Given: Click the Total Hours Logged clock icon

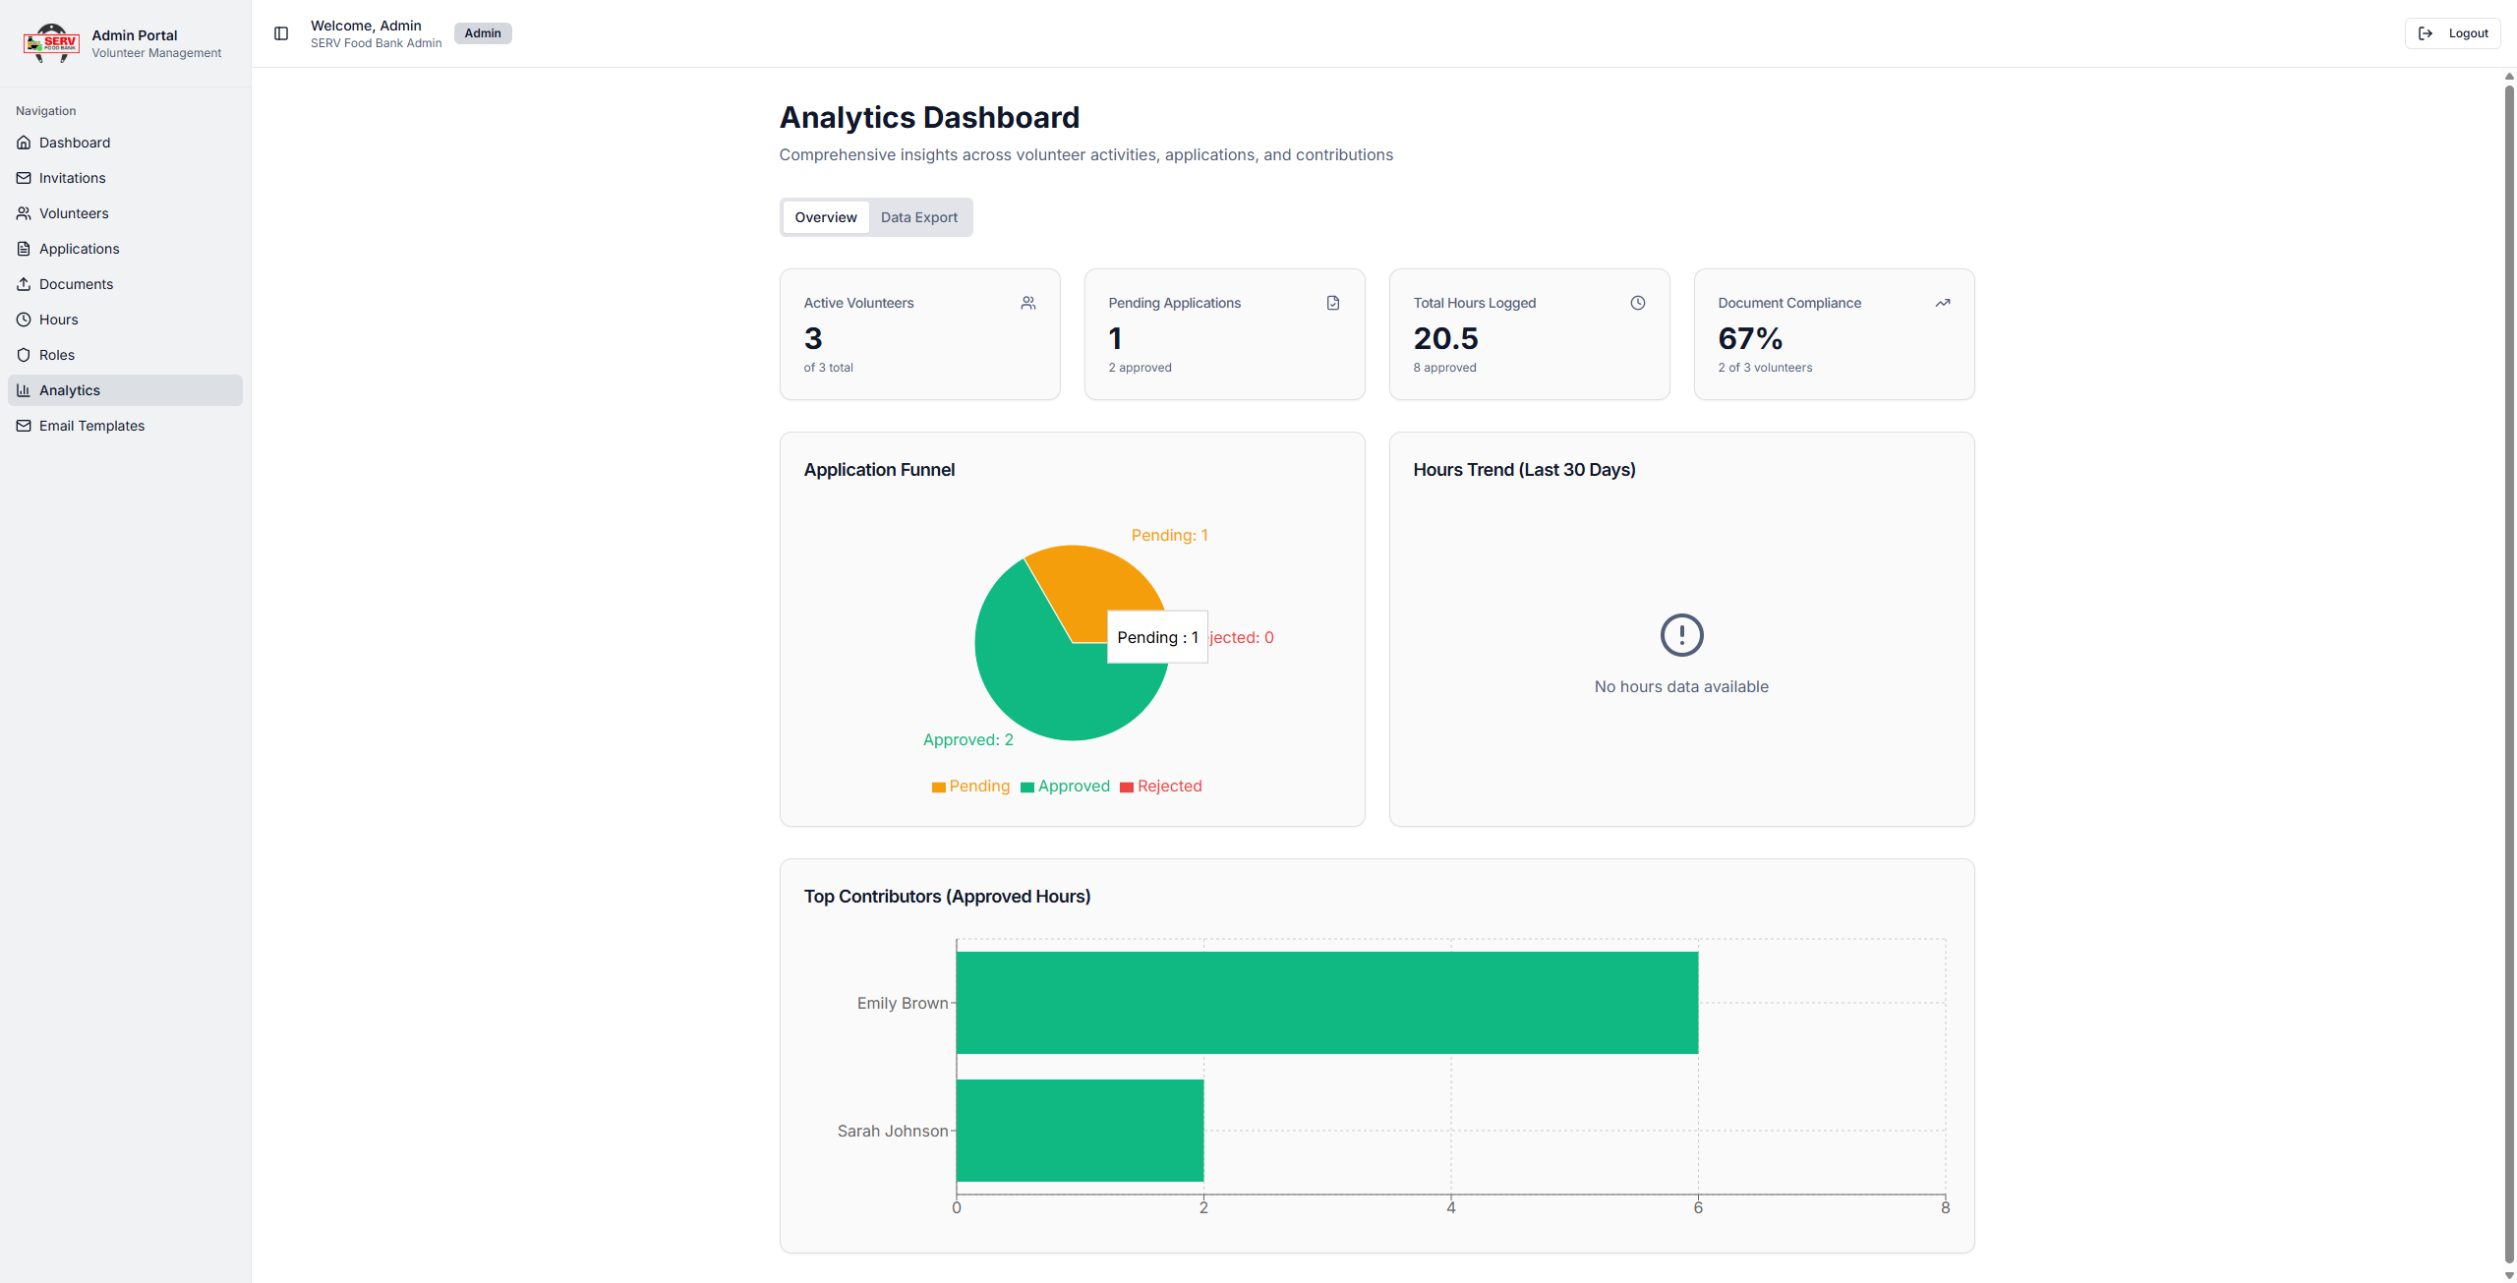Looking at the screenshot, I should coord(1637,303).
